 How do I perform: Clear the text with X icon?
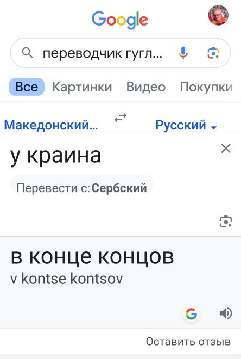[226, 149]
